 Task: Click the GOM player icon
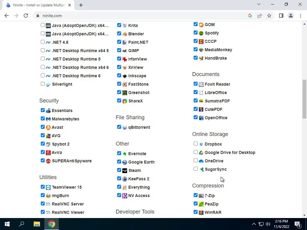pos(201,25)
